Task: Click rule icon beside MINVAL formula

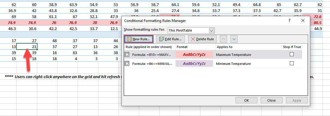Action: 127,63
